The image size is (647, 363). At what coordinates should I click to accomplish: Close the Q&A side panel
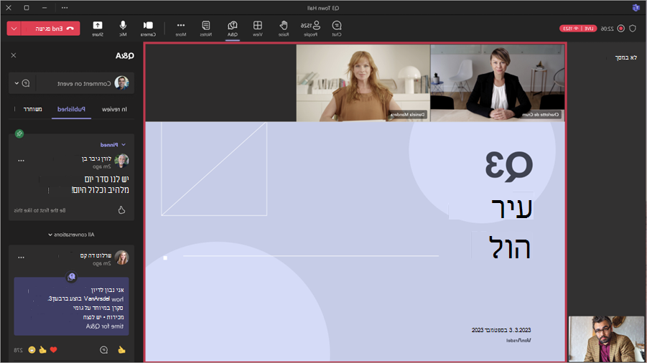click(14, 55)
